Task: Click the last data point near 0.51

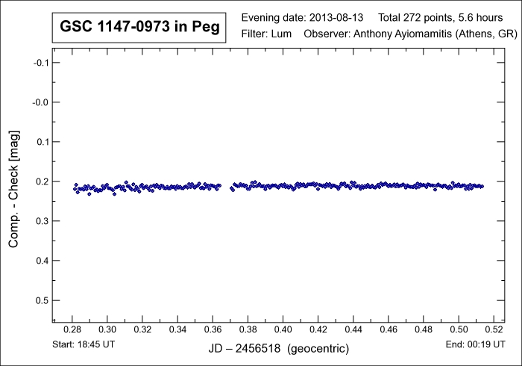Action: [x=482, y=186]
